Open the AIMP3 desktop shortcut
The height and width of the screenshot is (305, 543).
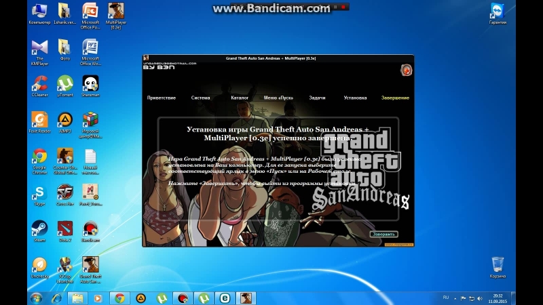pos(64,123)
